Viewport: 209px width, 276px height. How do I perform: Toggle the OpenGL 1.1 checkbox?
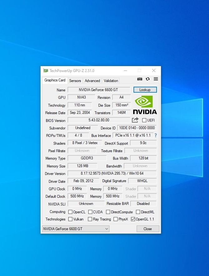coord(133,219)
